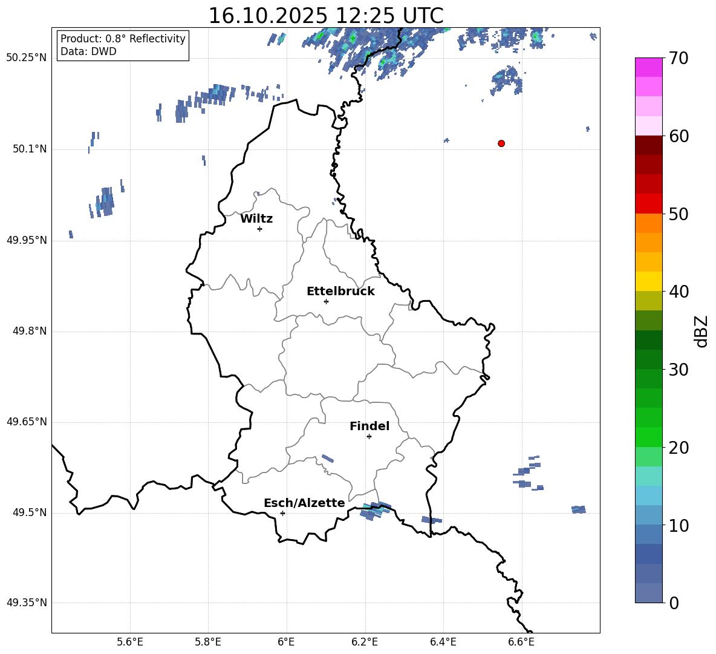Click the colorbar tick label 50
This screenshot has height=654, width=716.
click(679, 214)
